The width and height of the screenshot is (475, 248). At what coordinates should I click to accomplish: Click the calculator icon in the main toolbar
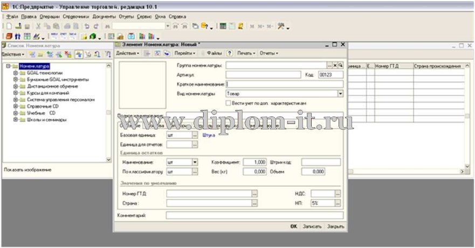pyautogui.click(x=223, y=26)
